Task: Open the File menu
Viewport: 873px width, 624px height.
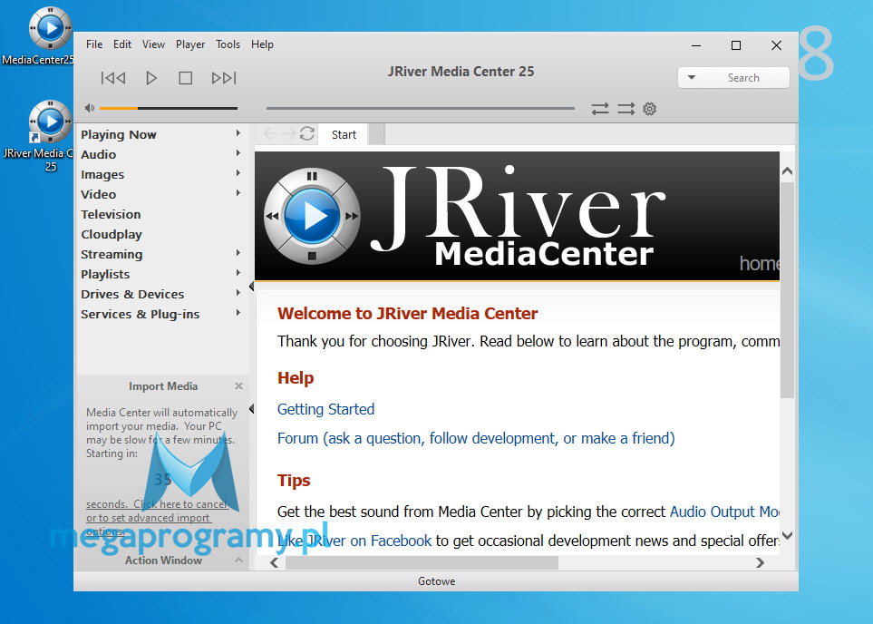Action: pos(94,44)
